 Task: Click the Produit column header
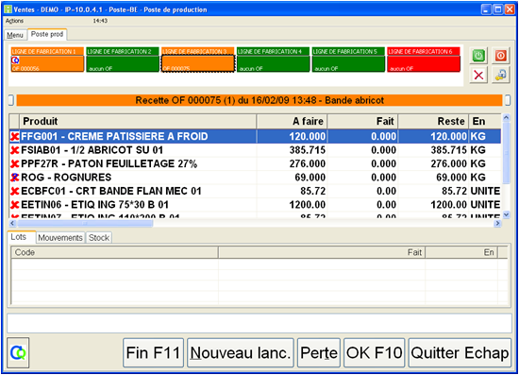(x=138, y=121)
